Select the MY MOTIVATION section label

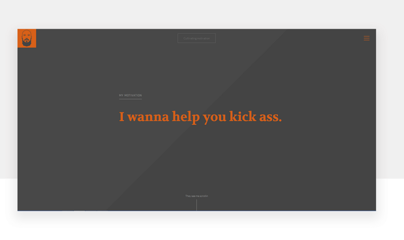pyautogui.click(x=130, y=95)
